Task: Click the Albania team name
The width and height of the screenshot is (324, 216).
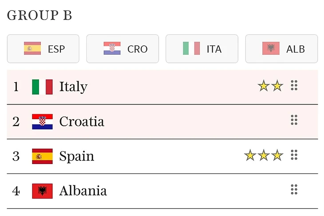Action: 83,191
